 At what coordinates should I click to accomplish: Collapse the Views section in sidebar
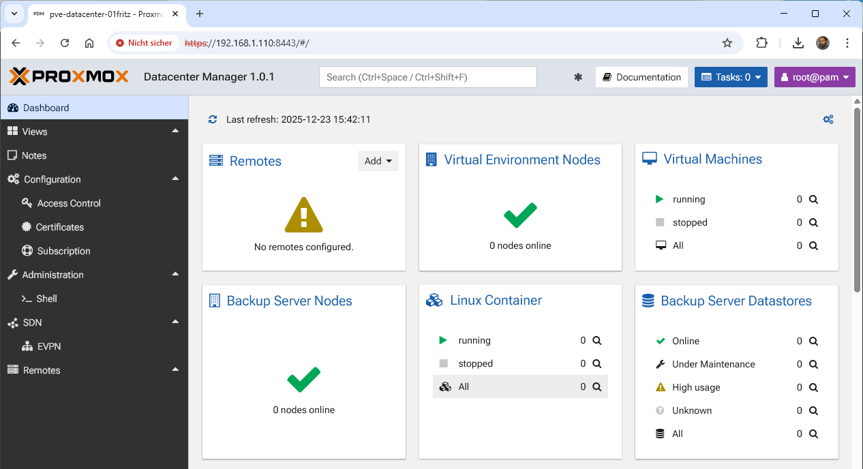(x=175, y=131)
